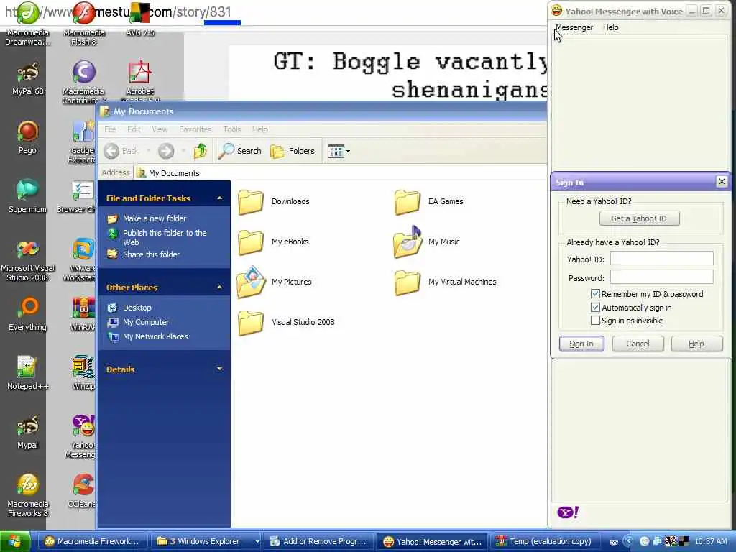Open the View menu in My Documents
The height and width of the screenshot is (552, 736).
pyautogui.click(x=160, y=129)
